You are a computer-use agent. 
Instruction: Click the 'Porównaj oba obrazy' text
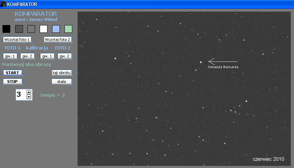[x=27, y=65]
